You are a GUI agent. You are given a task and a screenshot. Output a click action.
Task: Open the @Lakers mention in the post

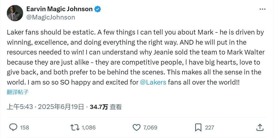153,82
